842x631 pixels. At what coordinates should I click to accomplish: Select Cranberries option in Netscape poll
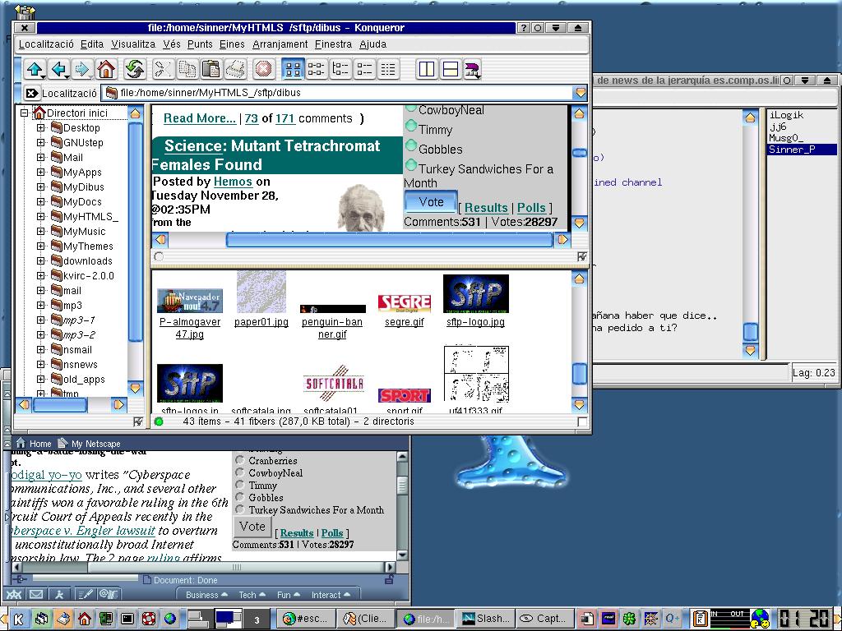click(x=239, y=460)
